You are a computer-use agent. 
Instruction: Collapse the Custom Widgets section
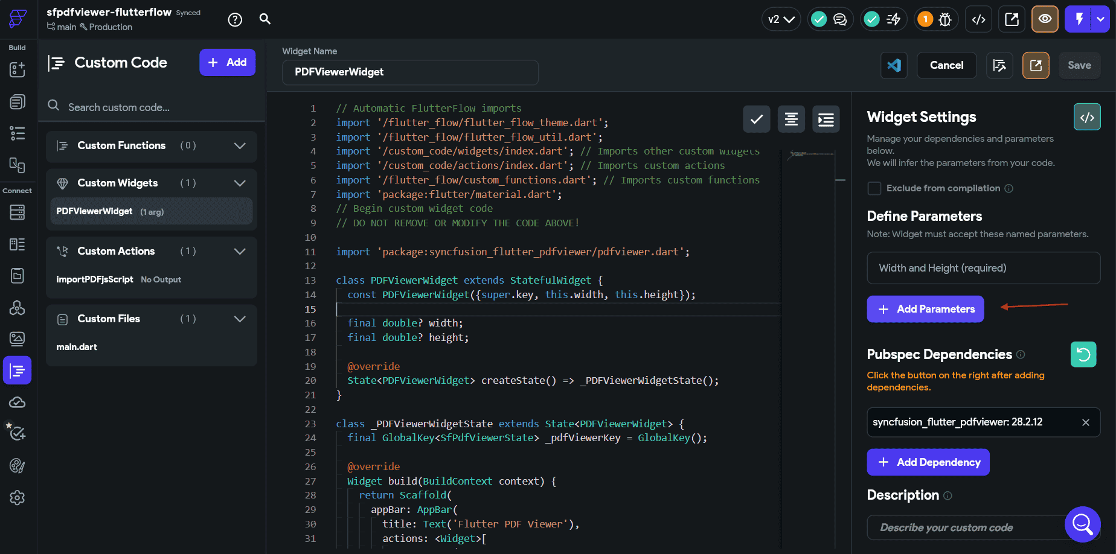tap(240, 183)
